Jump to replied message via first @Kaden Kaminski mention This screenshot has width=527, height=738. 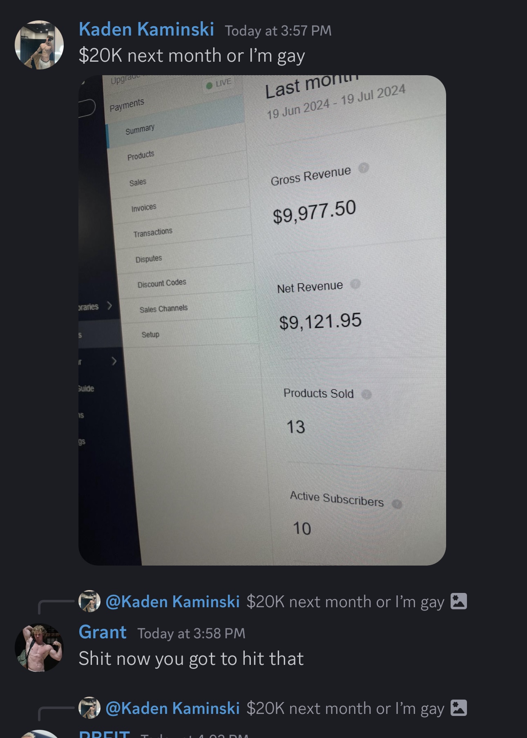point(172,602)
